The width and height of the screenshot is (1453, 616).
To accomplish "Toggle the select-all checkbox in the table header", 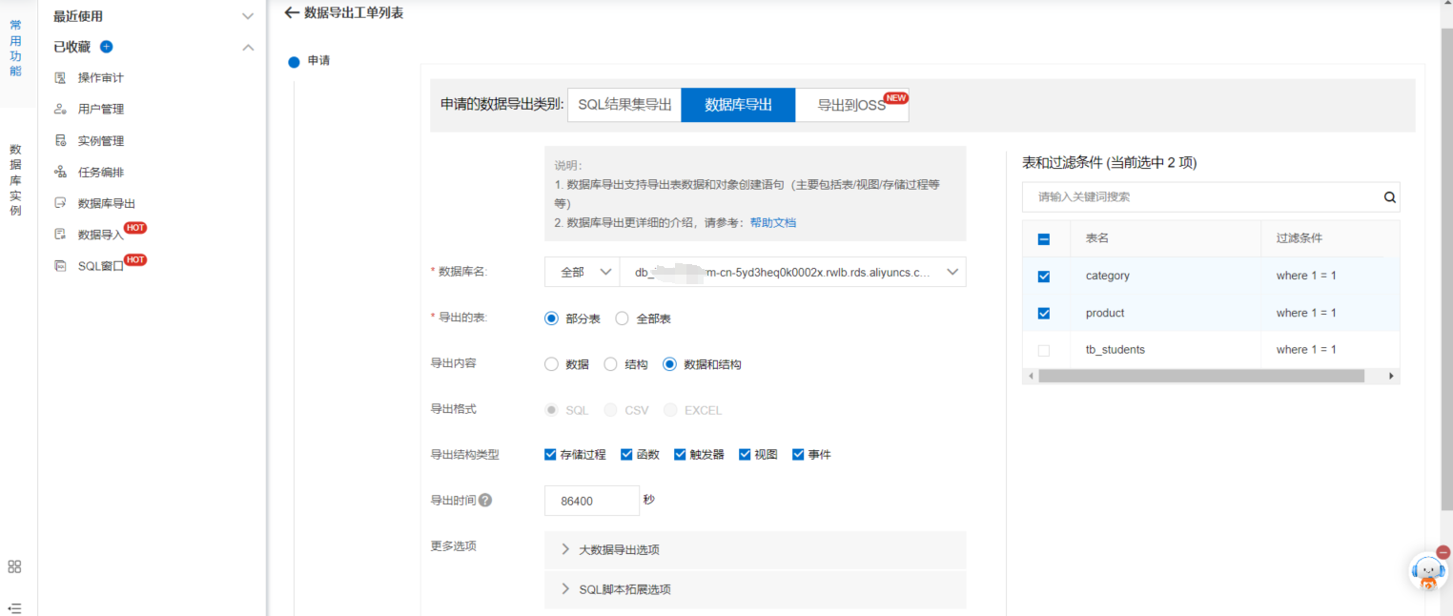I will [x=1043, y=238].
